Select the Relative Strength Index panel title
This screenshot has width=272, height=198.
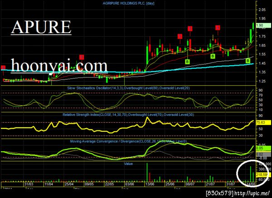pyautogui.click(x=128, y=115)
